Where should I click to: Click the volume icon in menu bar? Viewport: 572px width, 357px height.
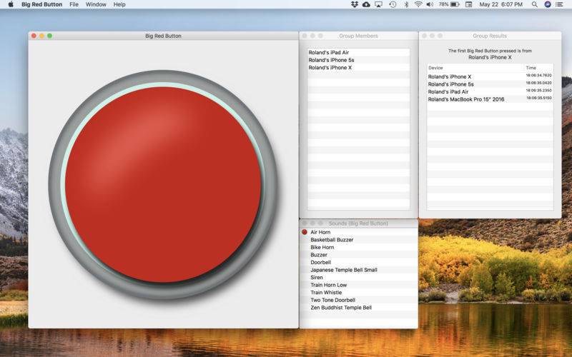tap(430, 4)
